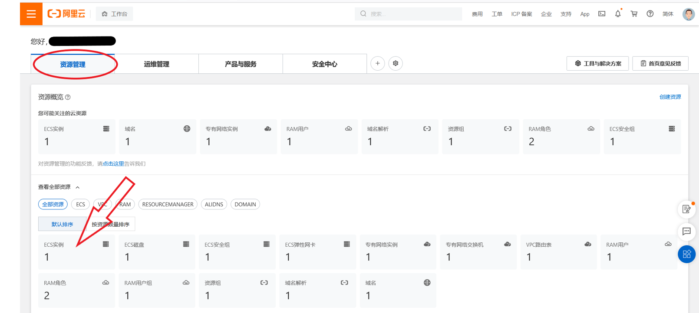This screenshot has width=699, height=313.
Task: Open the floating edit-note icon
Action: tap(686, 209)
